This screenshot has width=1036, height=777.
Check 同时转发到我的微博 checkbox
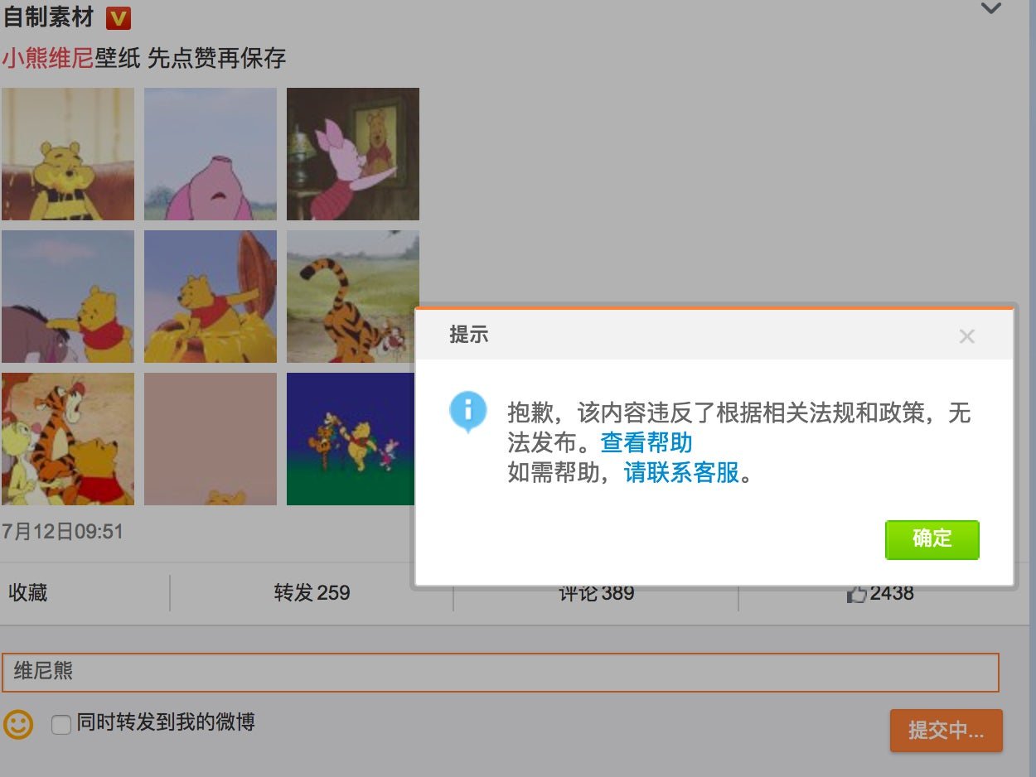(x=61, y=725)
